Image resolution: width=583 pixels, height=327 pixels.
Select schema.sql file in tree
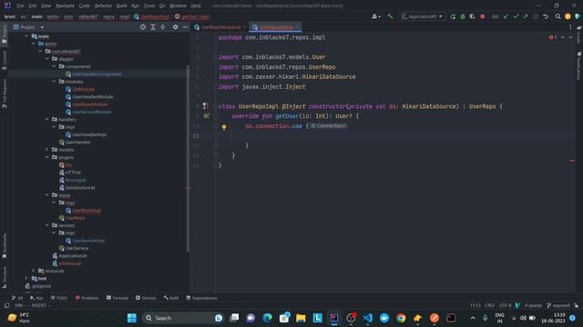pos(69,263)
